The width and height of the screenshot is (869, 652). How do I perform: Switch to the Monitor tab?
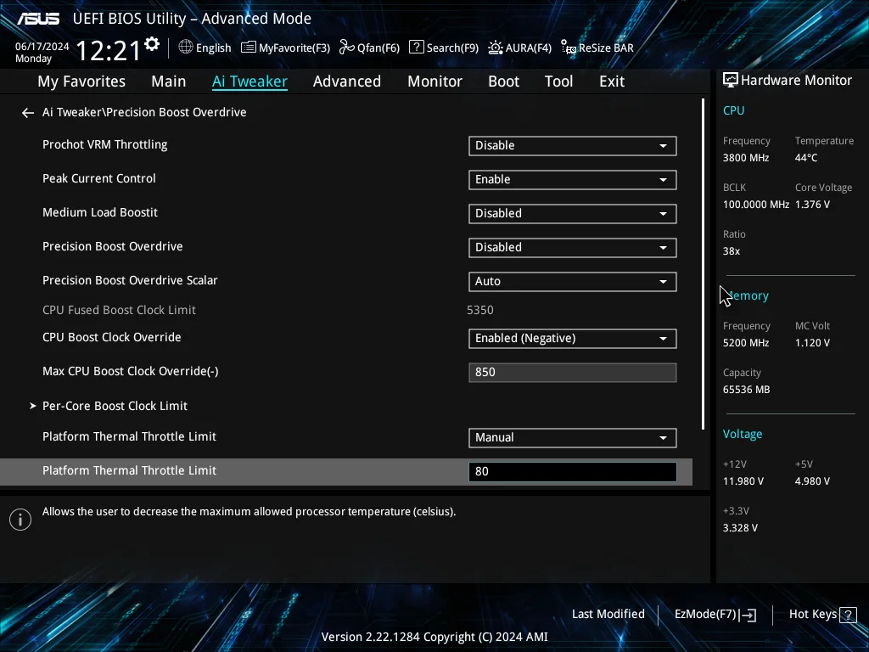[x=435, y=81]
